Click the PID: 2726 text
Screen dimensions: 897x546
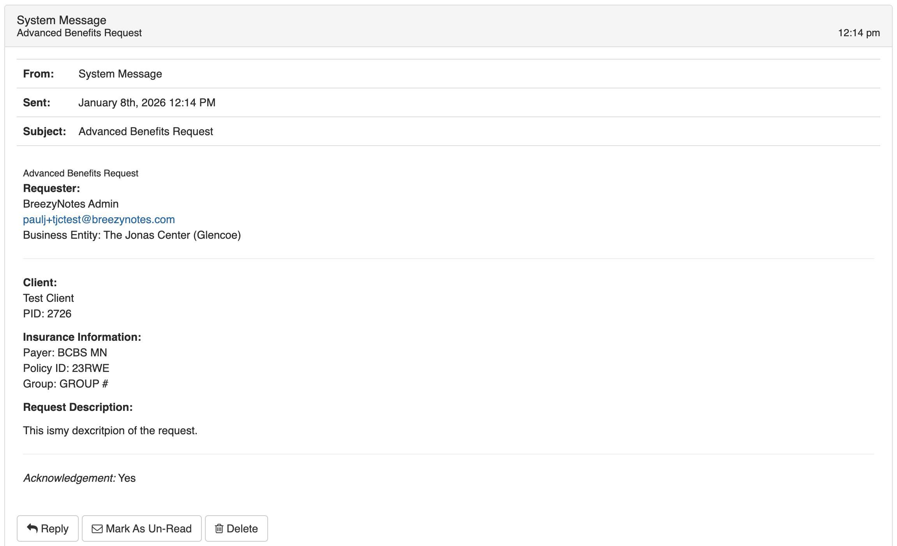(47, 314)
